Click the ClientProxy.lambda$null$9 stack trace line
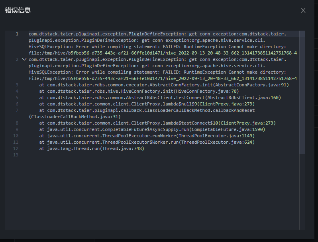 (147, 104)
